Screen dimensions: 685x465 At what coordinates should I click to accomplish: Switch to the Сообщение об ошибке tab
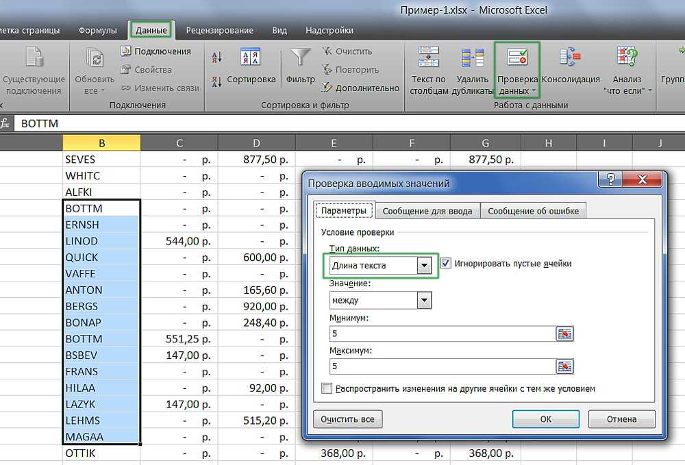533,211
